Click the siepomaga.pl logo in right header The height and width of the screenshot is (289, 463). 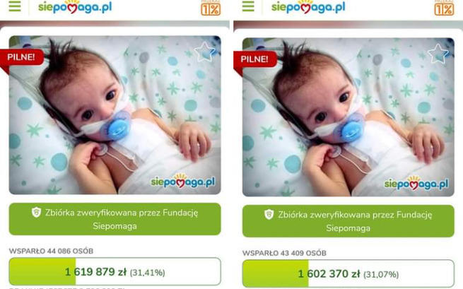pos(308,7)
